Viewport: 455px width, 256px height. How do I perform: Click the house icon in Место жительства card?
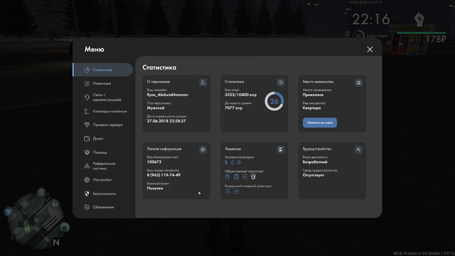[358, 82]
